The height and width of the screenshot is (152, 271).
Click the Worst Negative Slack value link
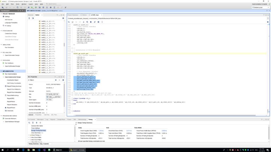tap(101, 131)
